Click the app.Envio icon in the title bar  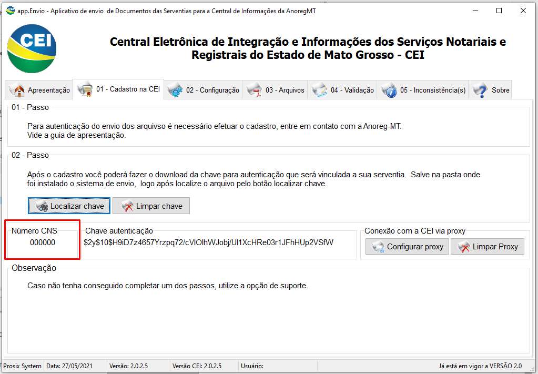(11, 11)
